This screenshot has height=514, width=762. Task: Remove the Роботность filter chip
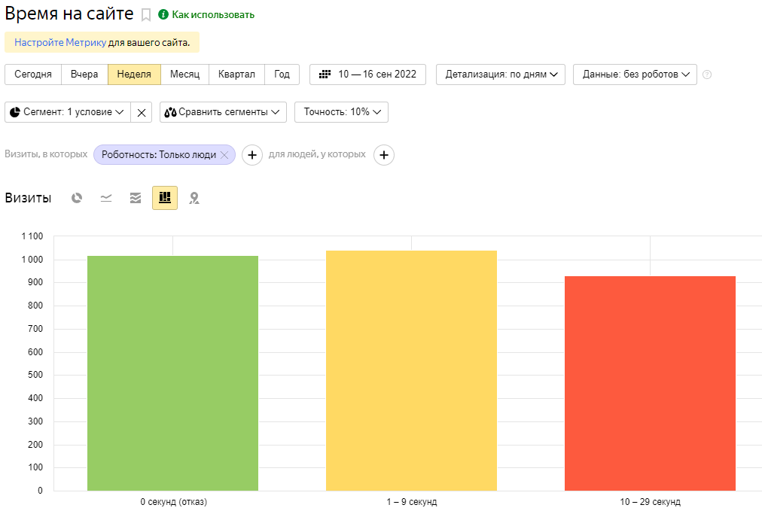pos(224,155)
